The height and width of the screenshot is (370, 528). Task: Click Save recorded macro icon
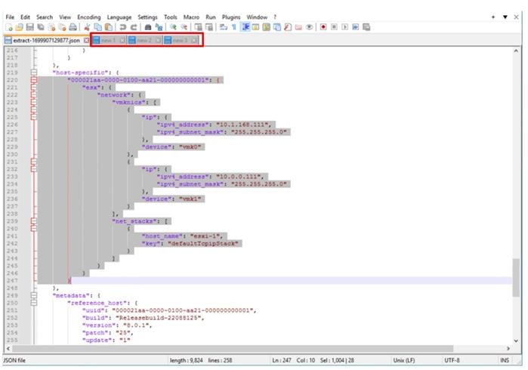(366, 27)
